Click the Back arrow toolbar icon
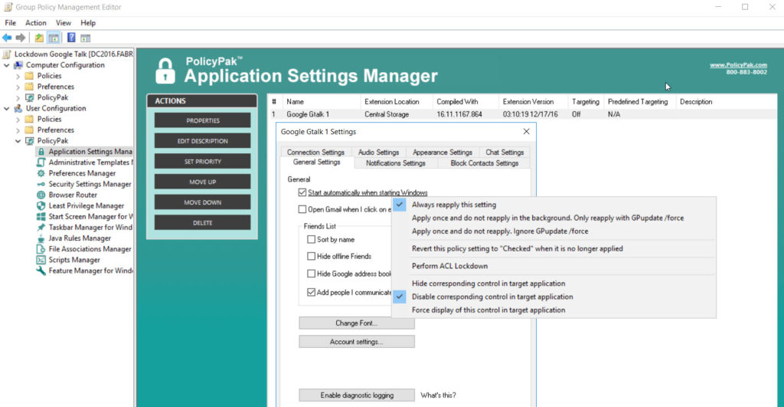The height and width of the screenshot is (407, 784). pos(7,38)
